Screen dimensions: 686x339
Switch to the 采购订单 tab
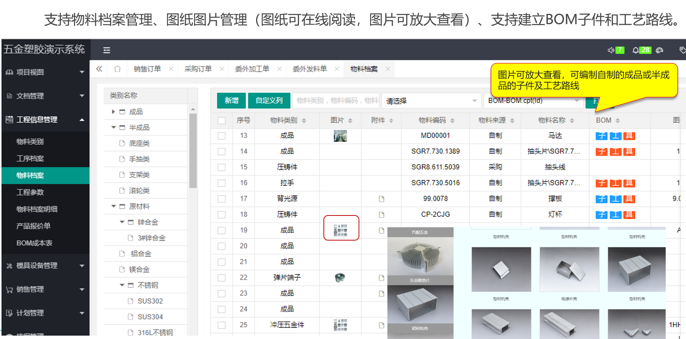(x=198, y=69)
